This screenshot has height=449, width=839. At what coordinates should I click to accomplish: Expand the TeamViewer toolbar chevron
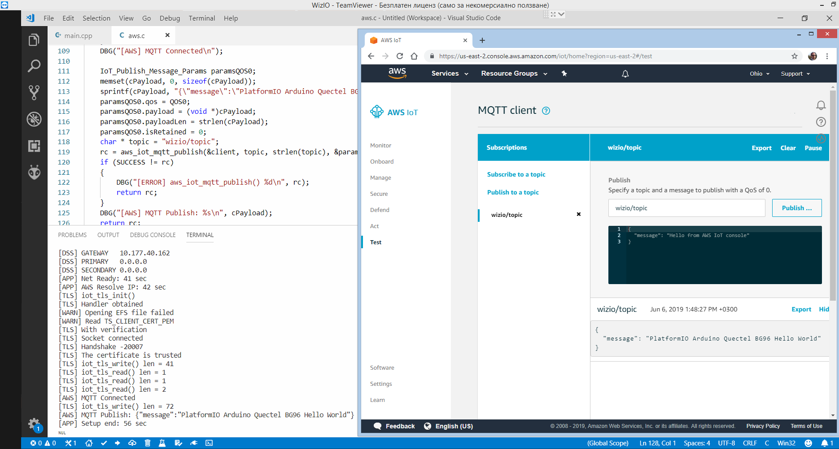point(561,14)
